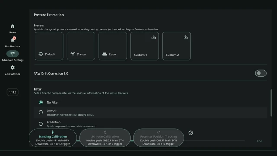The image size is (277, 156).
Task: Save settings to Custom 1 icon
Action: pyautogui.click(x=154, y=37)
